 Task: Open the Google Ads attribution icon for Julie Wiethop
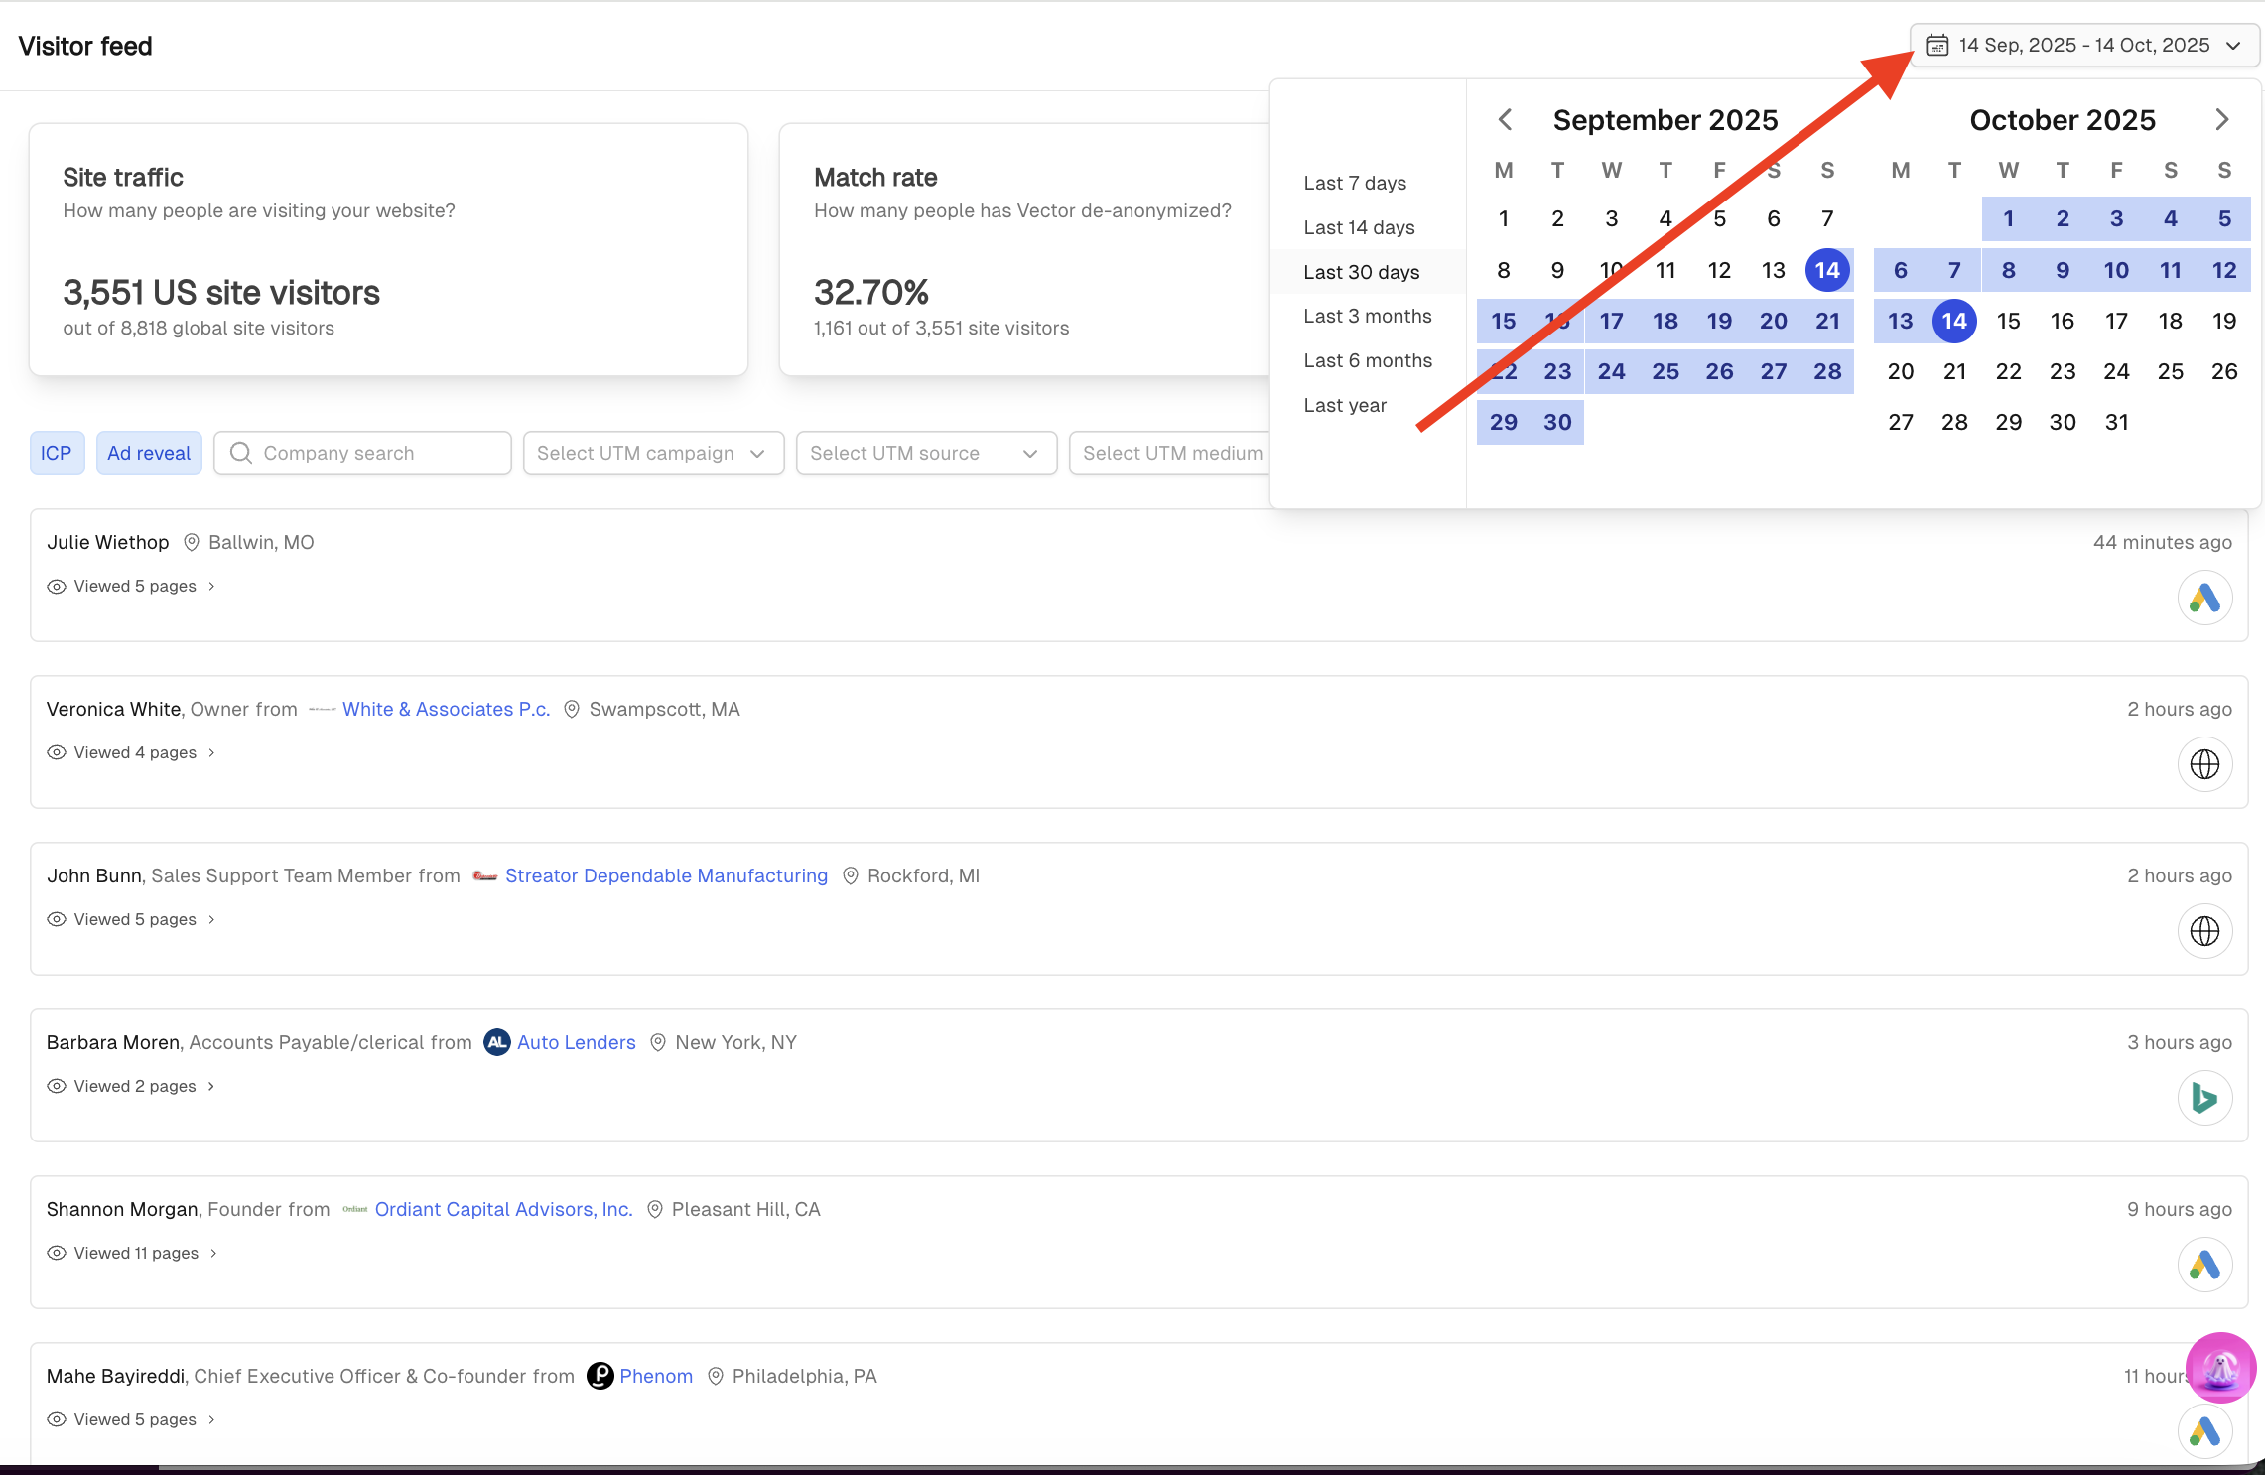click(x=2204, y=598)
